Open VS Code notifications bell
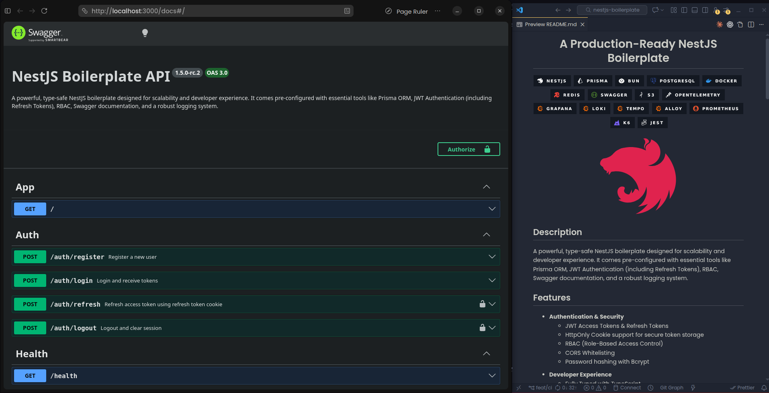Image resolution: width=769 pixels, height=393 pixels. [x=764, y=388]
